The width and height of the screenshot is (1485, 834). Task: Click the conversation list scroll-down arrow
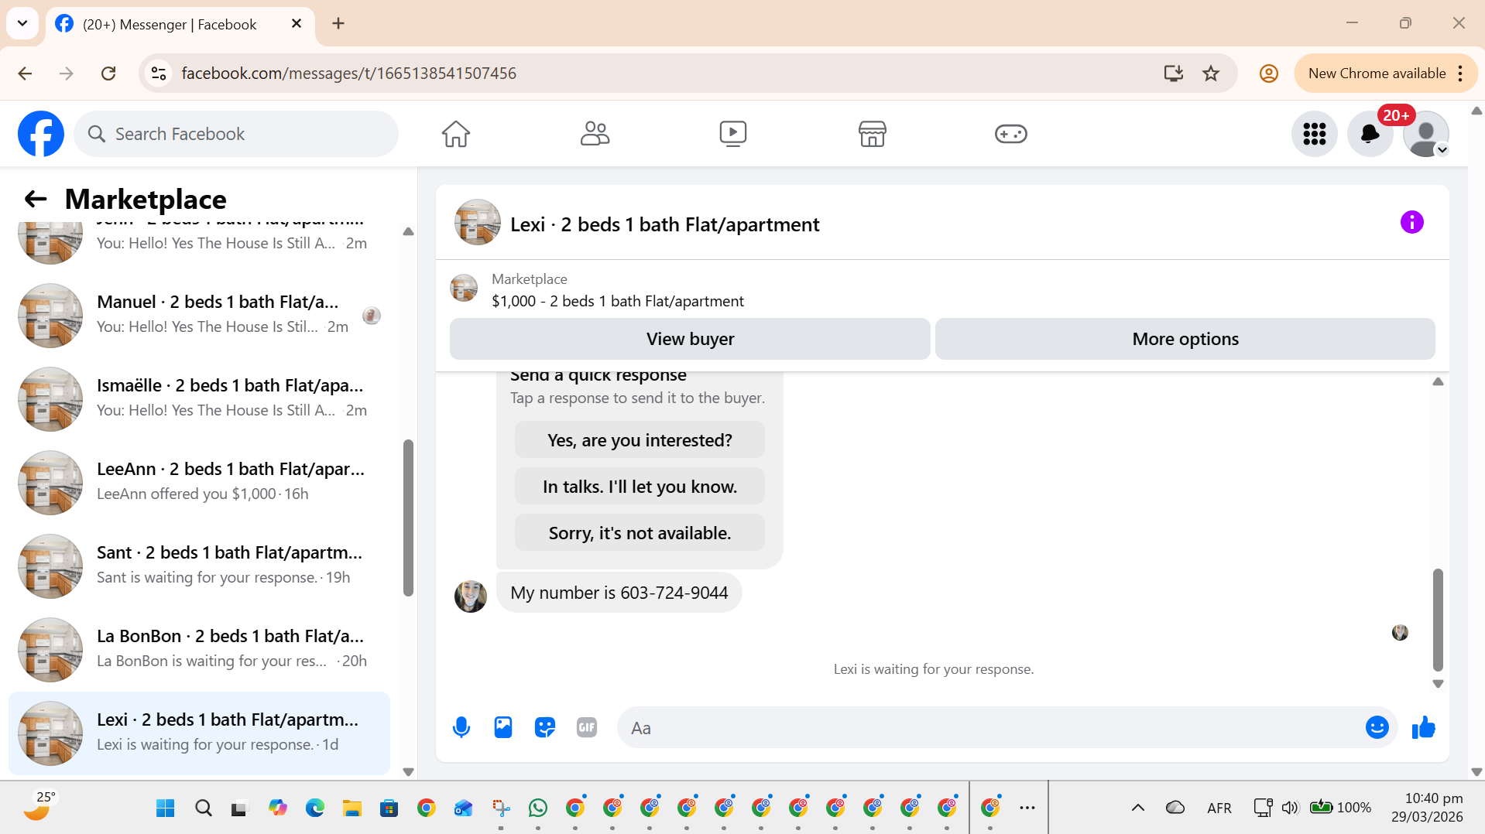pos(408,771)
